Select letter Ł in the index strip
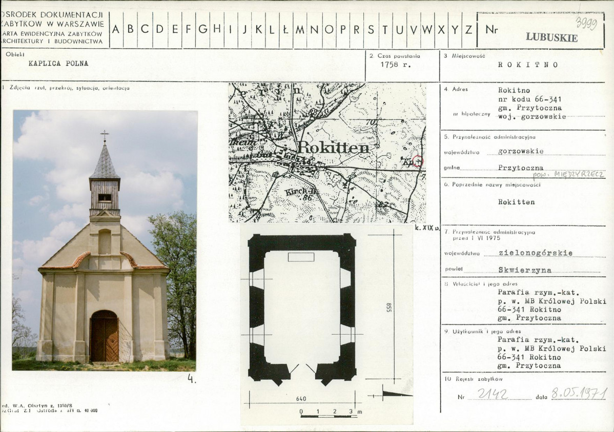The width and height of the screenshot is (614, 432). [x=285, y=29]
